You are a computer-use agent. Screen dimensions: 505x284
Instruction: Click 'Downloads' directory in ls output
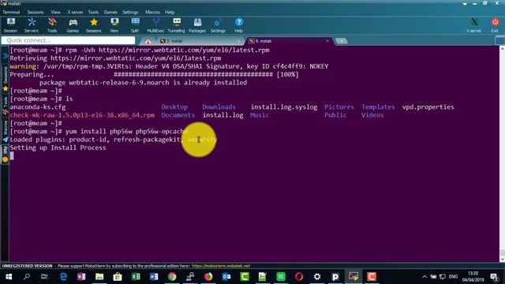pyautogui.click(x=219, y=107)
